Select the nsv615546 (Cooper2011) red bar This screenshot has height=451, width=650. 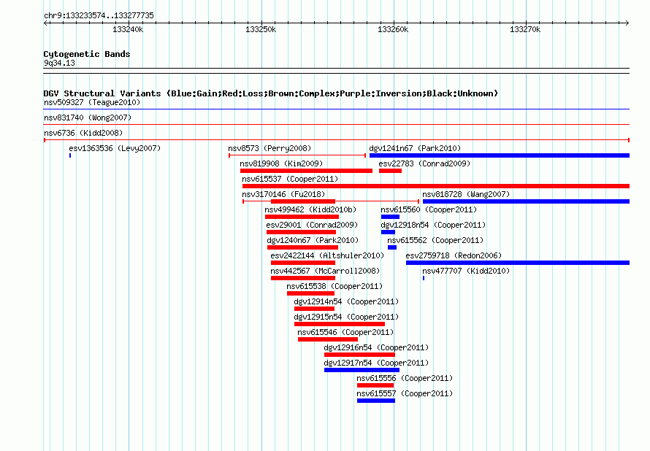(x=328, y=339)
